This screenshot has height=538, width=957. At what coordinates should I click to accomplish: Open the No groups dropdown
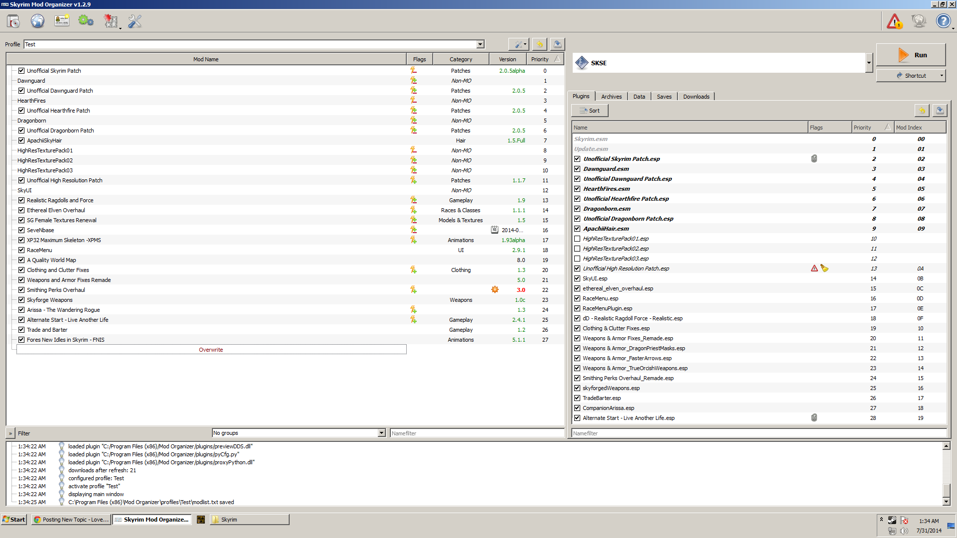[x=381, y=433]
